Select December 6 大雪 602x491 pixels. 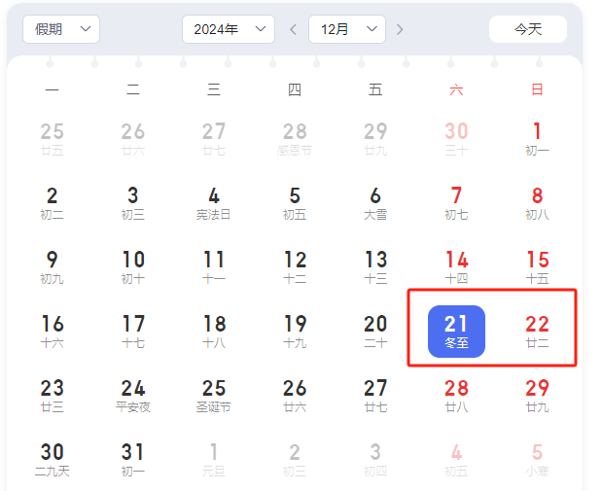(375, 203)
